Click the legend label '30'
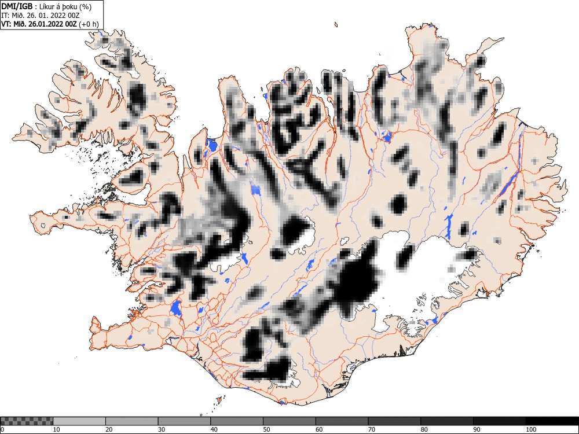579x434 pixels. [x=162, y=429]
